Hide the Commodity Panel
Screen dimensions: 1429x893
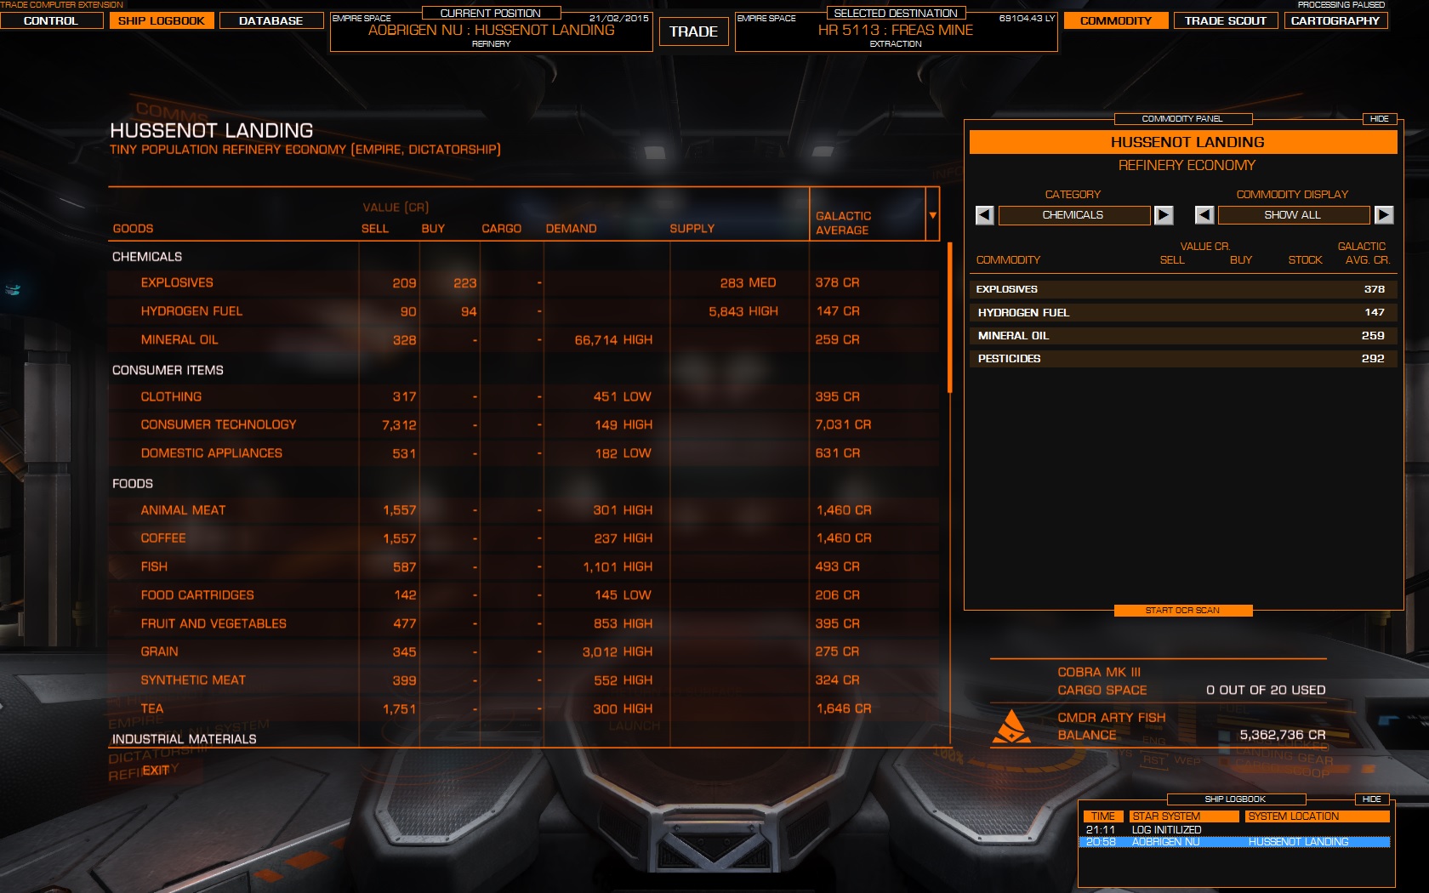1380,119
